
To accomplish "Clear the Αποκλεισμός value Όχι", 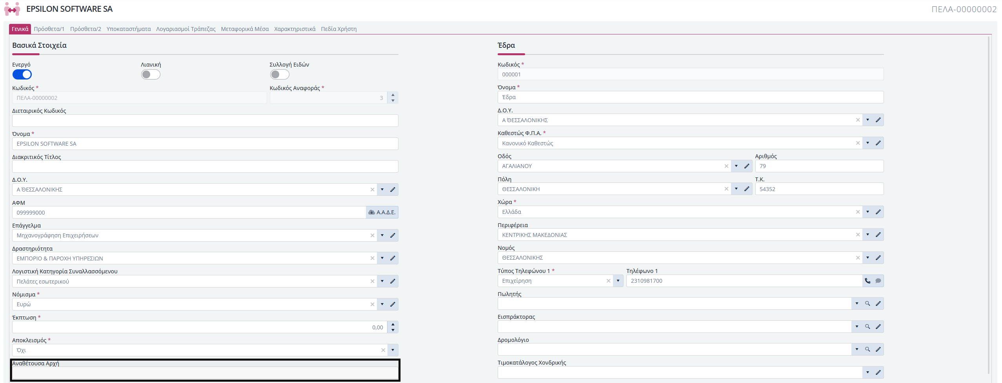I will point(383,350).
